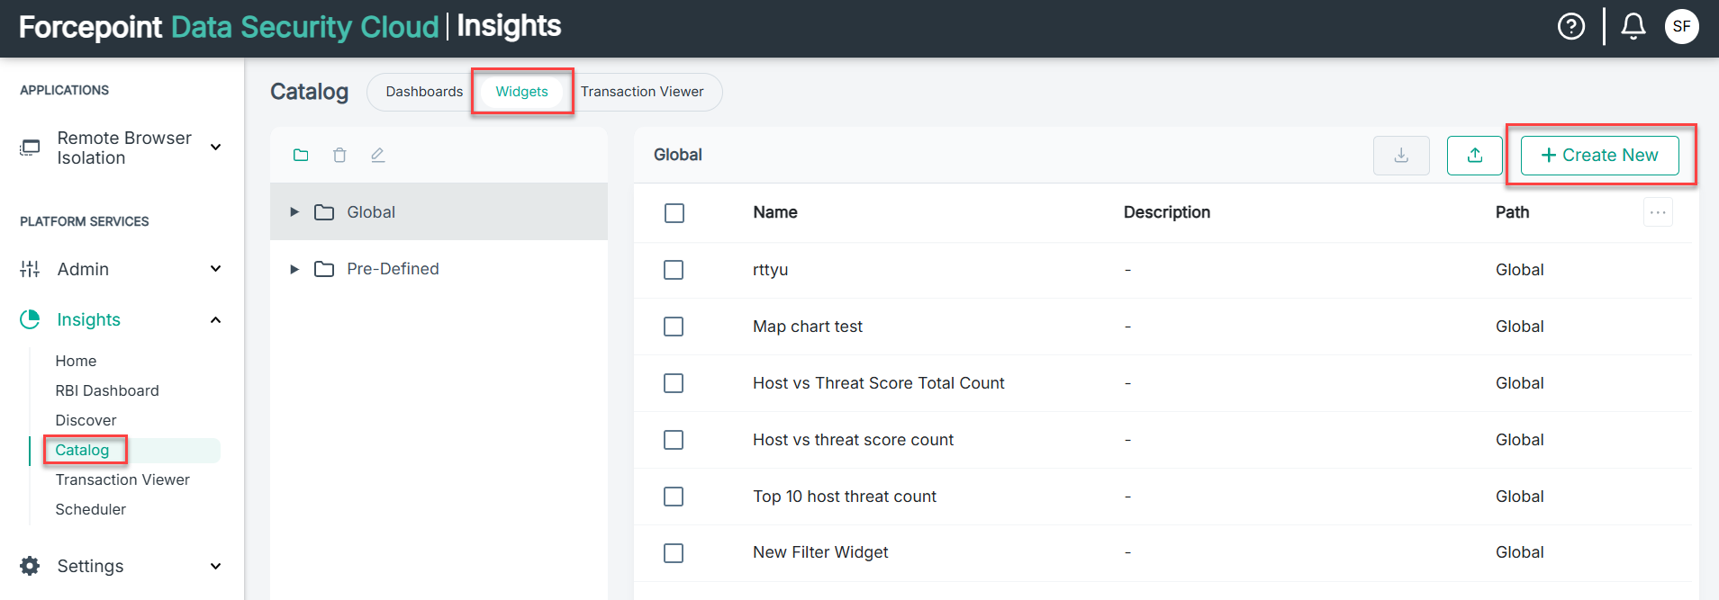This screenshot has width=1719, height=600.
Task: Click the Pre-Defined folder icon
Action: click(324, 269)
